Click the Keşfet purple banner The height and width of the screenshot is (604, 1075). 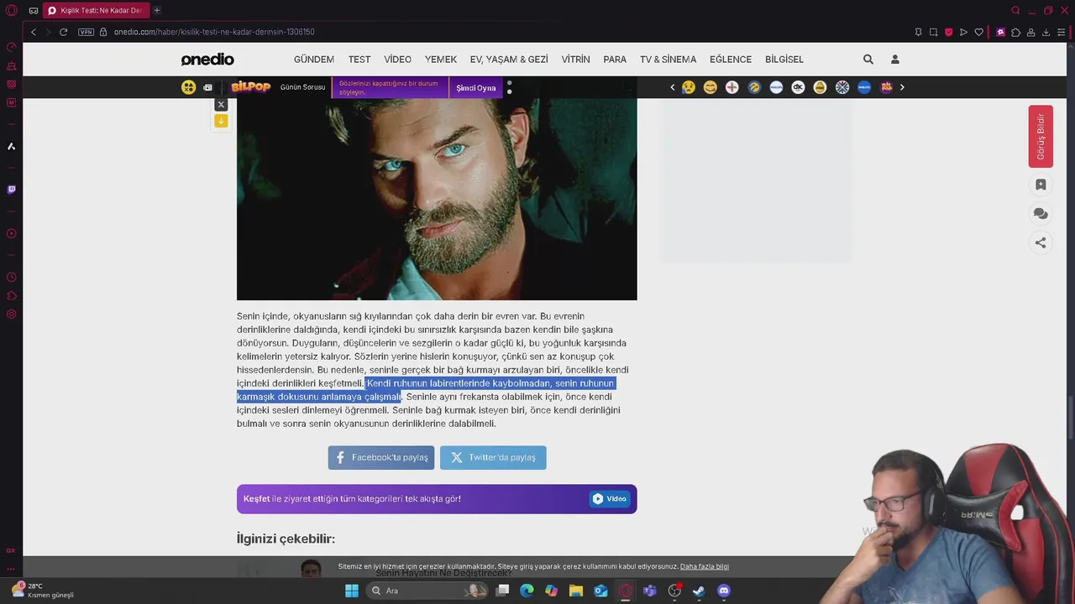pyautogui.click(x=437, y=498)
